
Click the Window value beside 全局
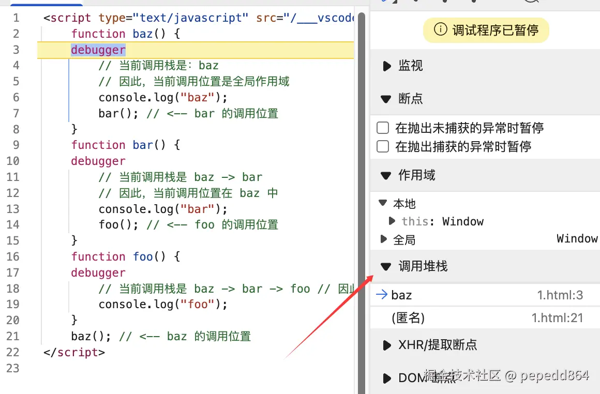[577, 239]
